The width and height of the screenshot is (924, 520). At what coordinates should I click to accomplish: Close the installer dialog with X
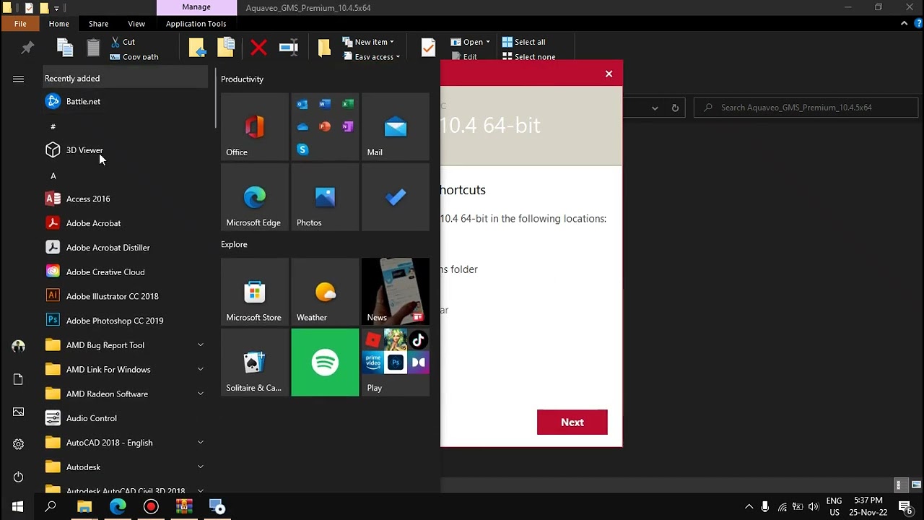click(x=609, y=74)
